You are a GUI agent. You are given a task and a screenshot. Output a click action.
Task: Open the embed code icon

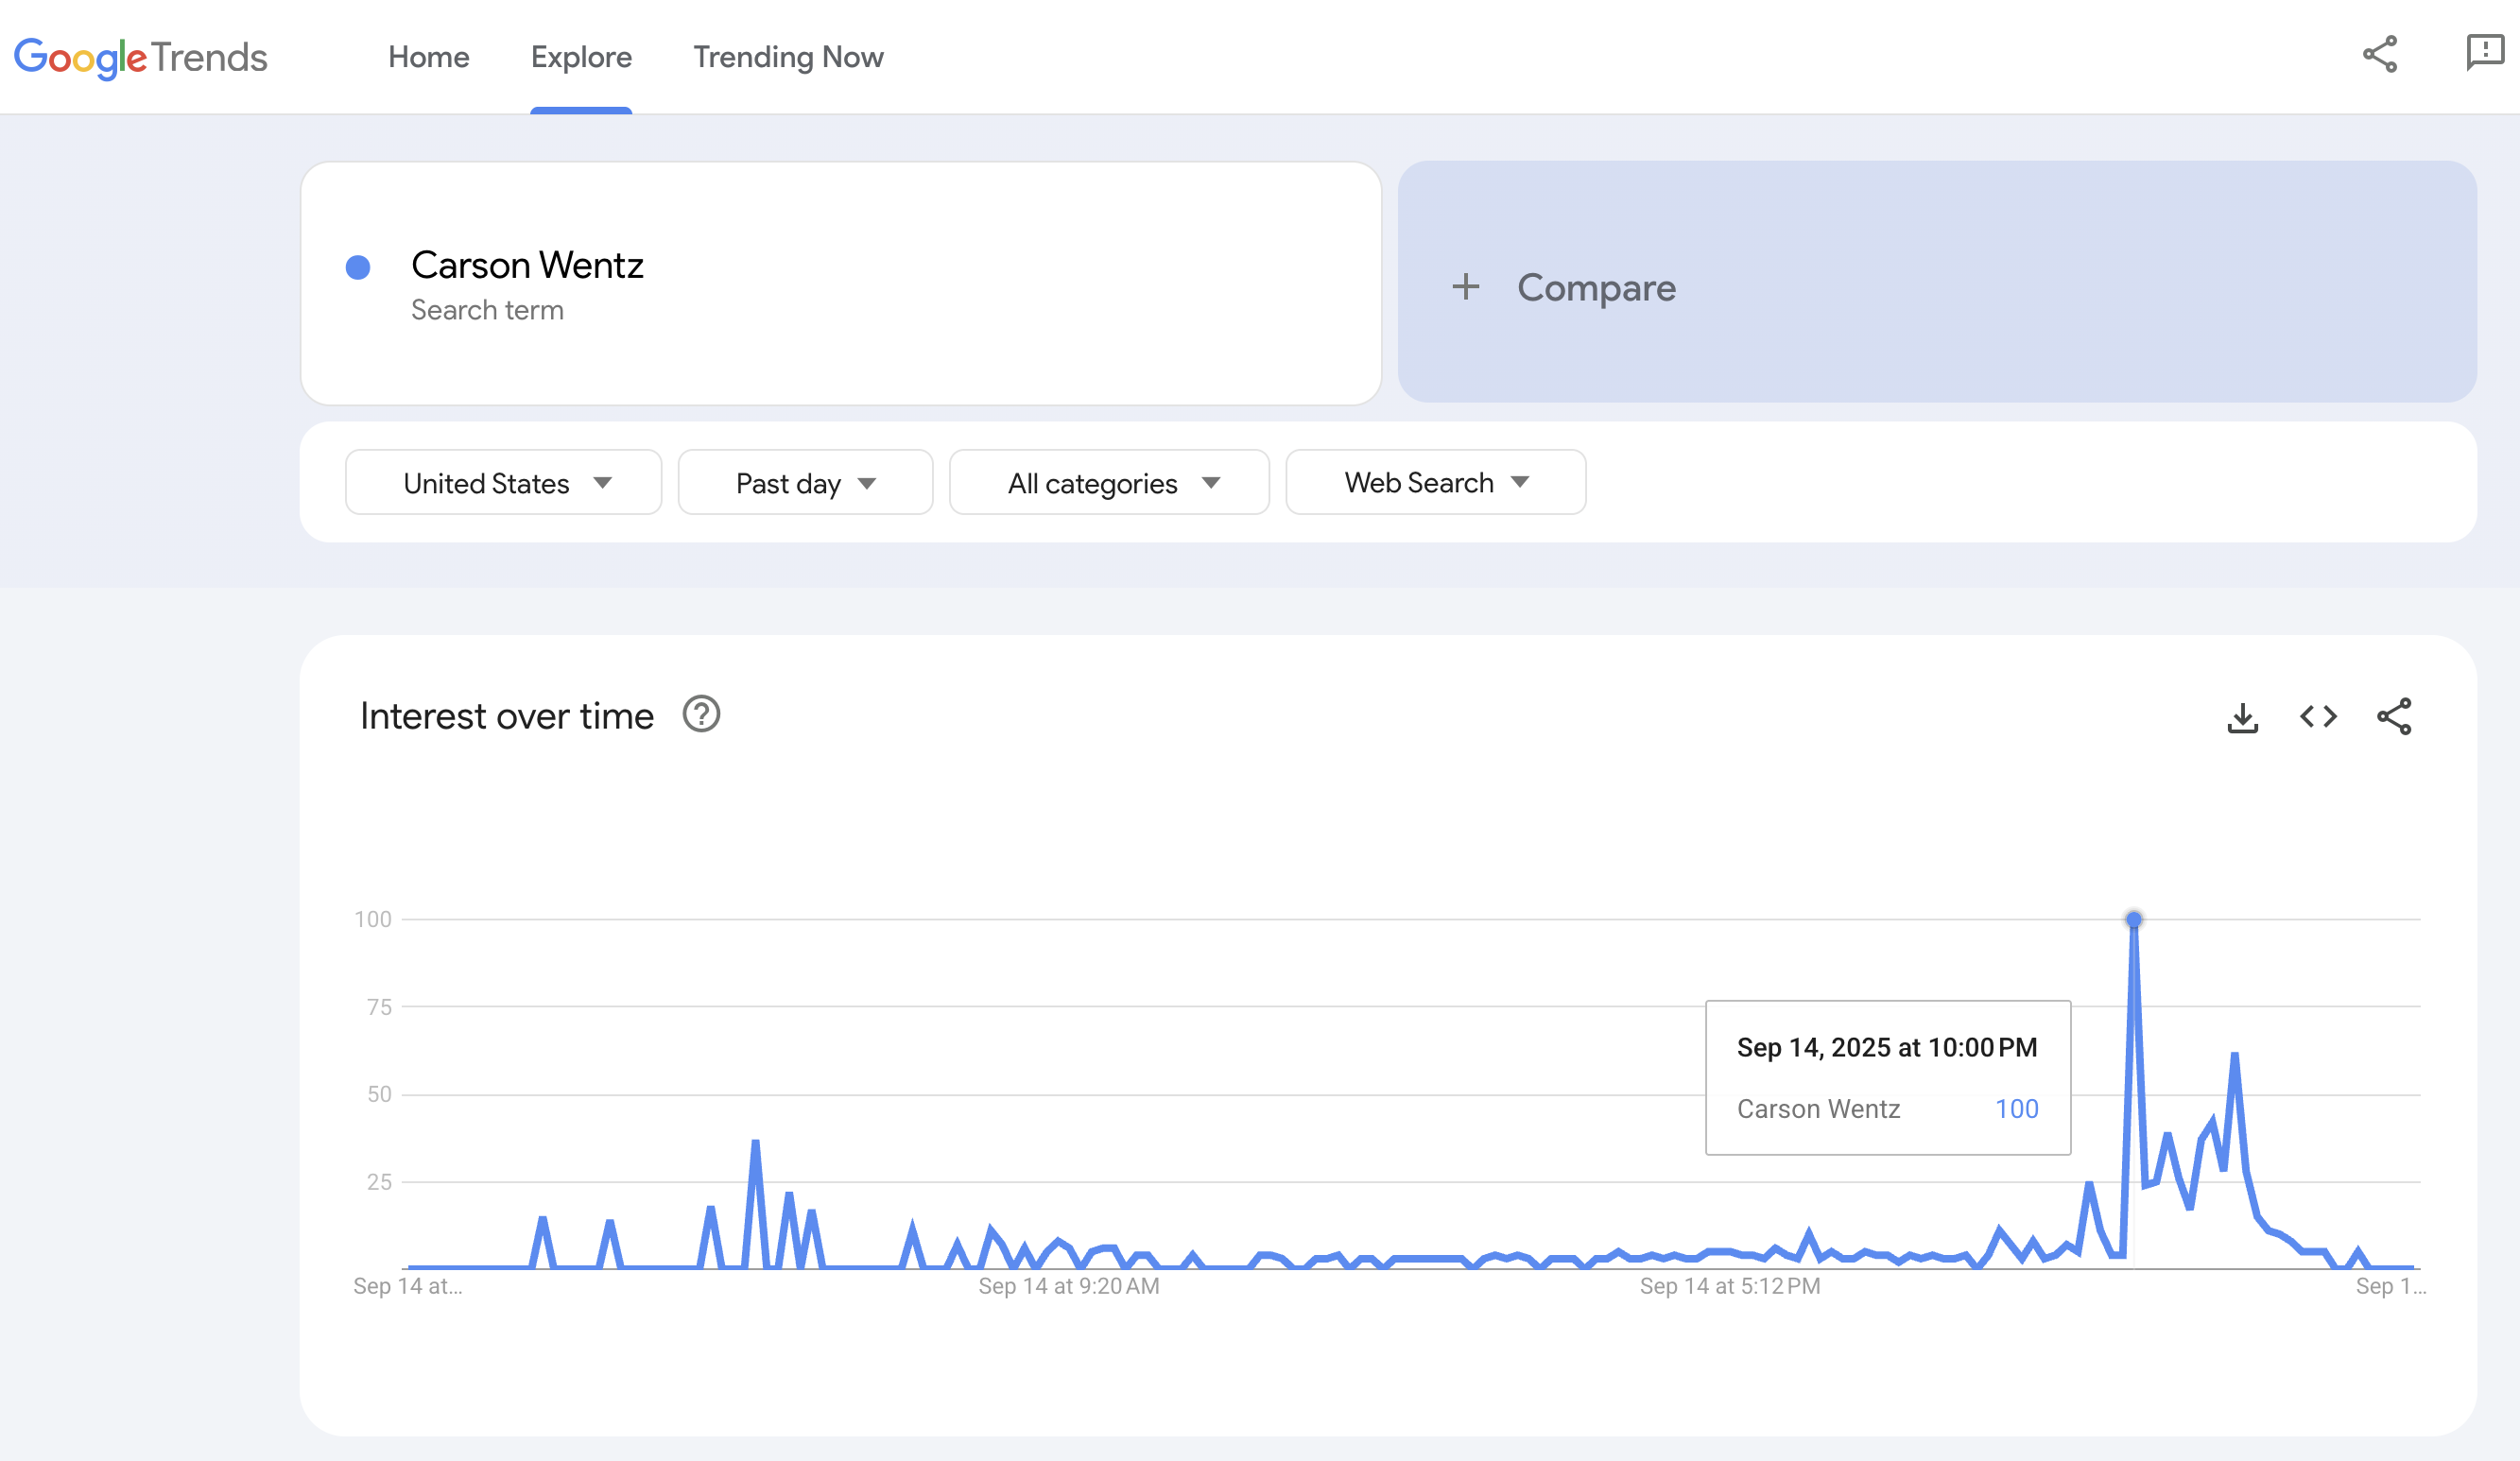point(2318,717)
